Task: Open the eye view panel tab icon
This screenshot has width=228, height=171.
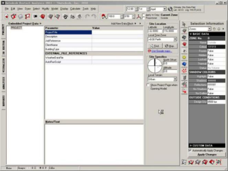Action: point(184,51)
